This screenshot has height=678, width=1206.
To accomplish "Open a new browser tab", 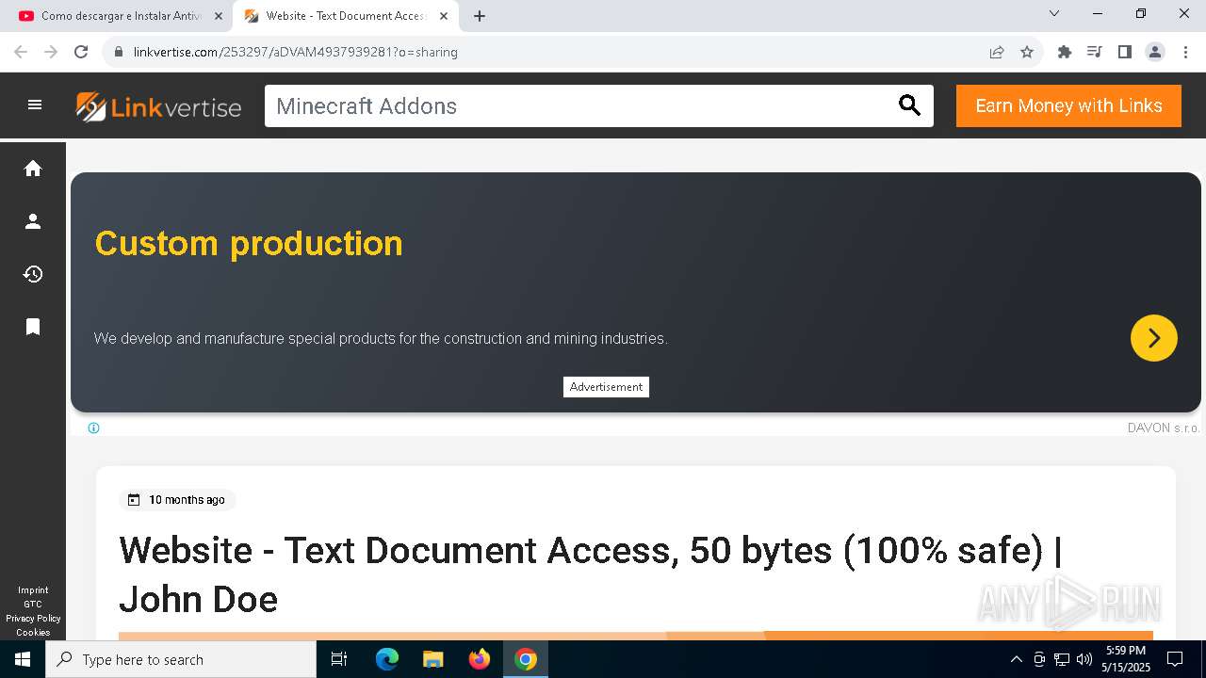I will click(x=480, y=16).
